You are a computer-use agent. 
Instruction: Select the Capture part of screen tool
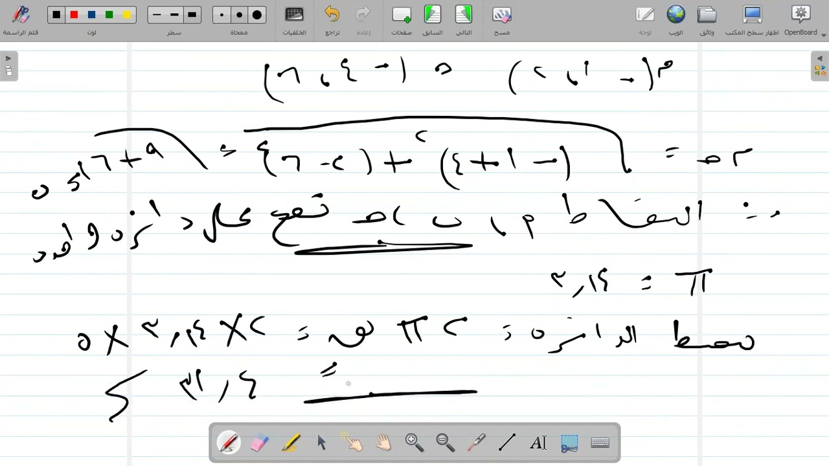[x=569, y=443]
